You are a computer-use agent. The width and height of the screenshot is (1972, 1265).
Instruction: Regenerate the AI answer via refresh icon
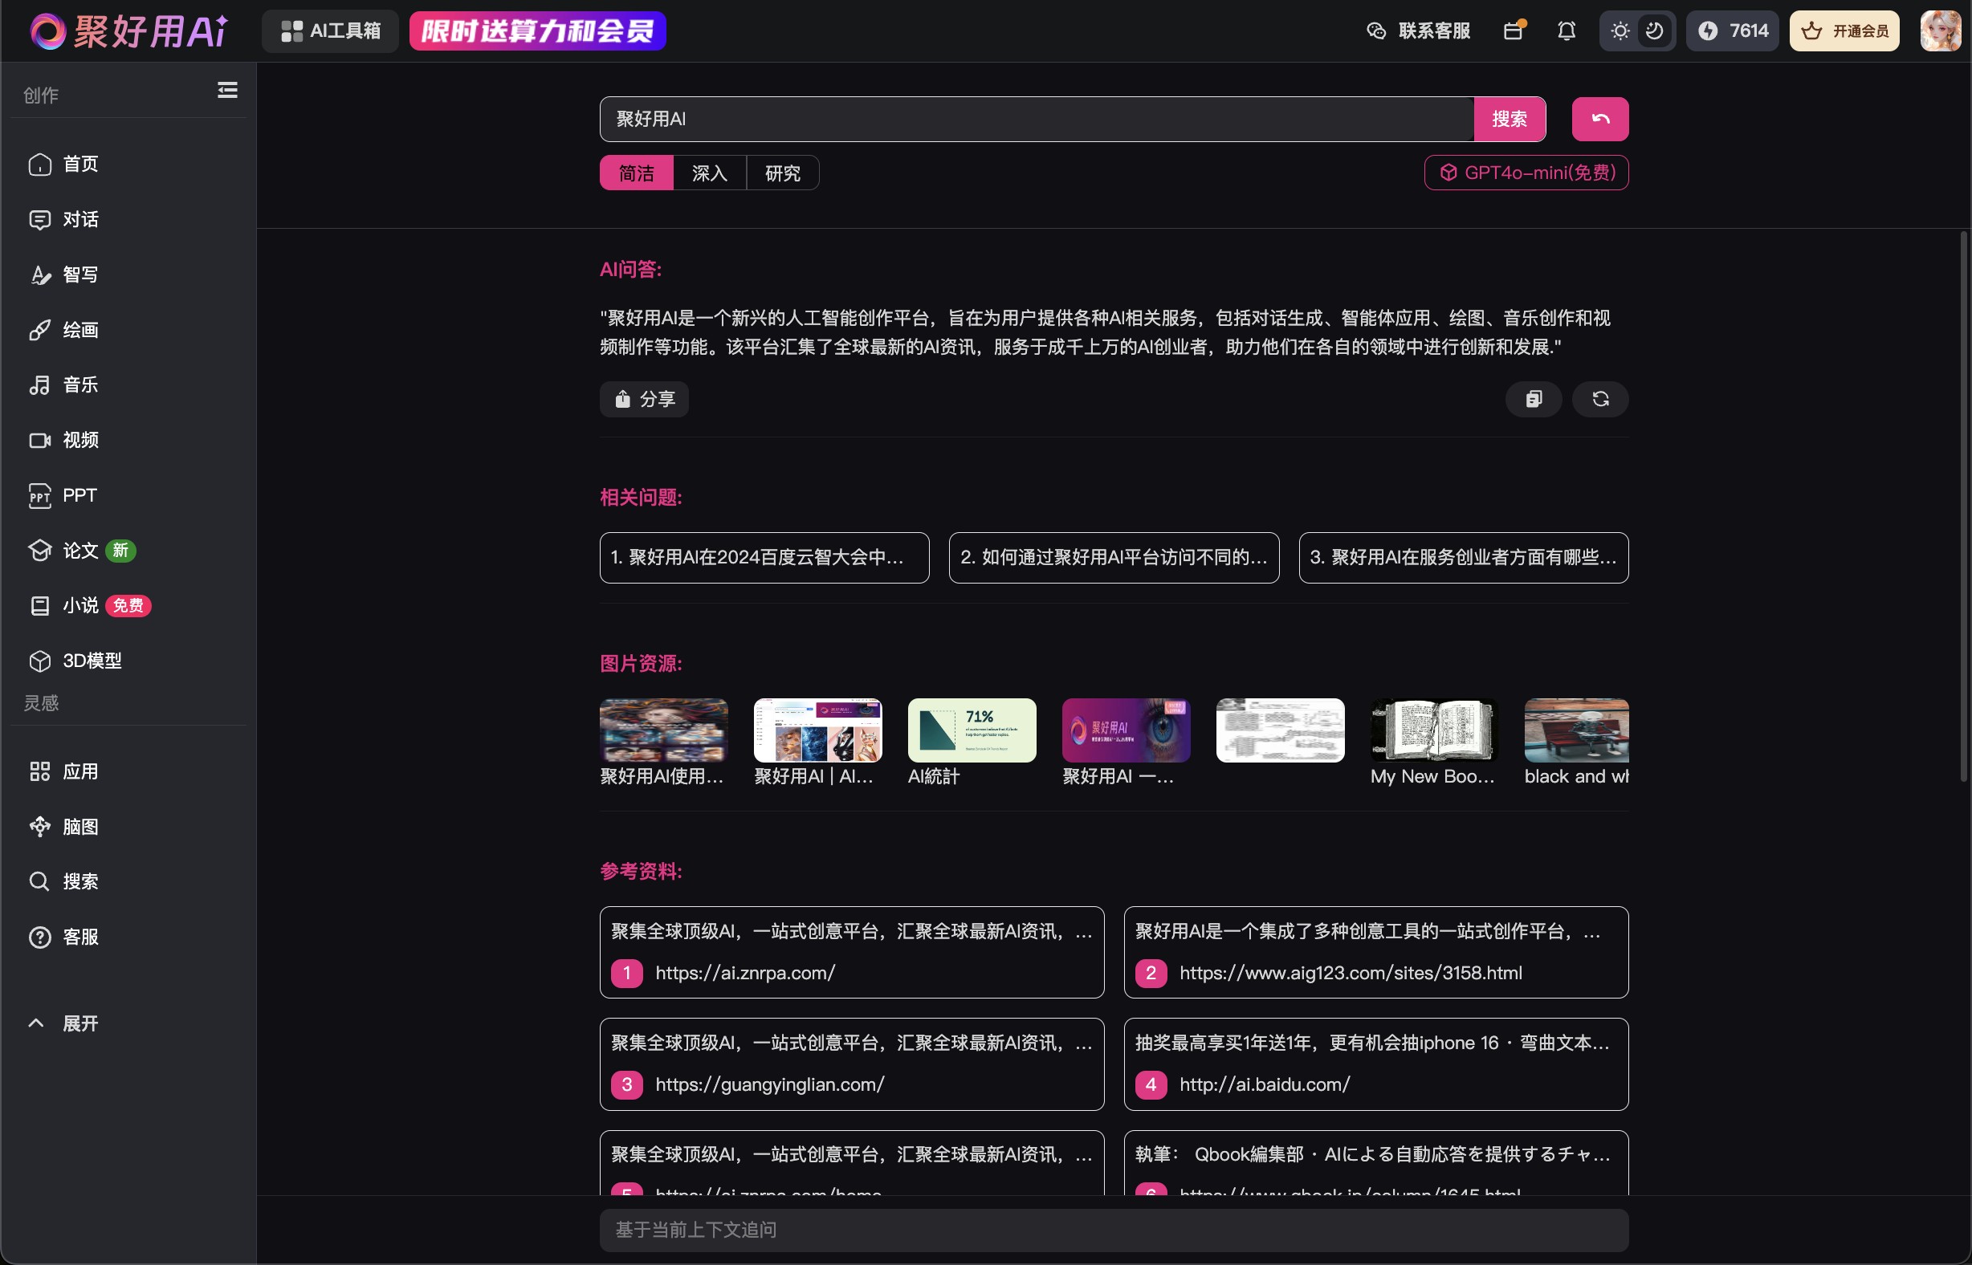tap(1599, 399)
